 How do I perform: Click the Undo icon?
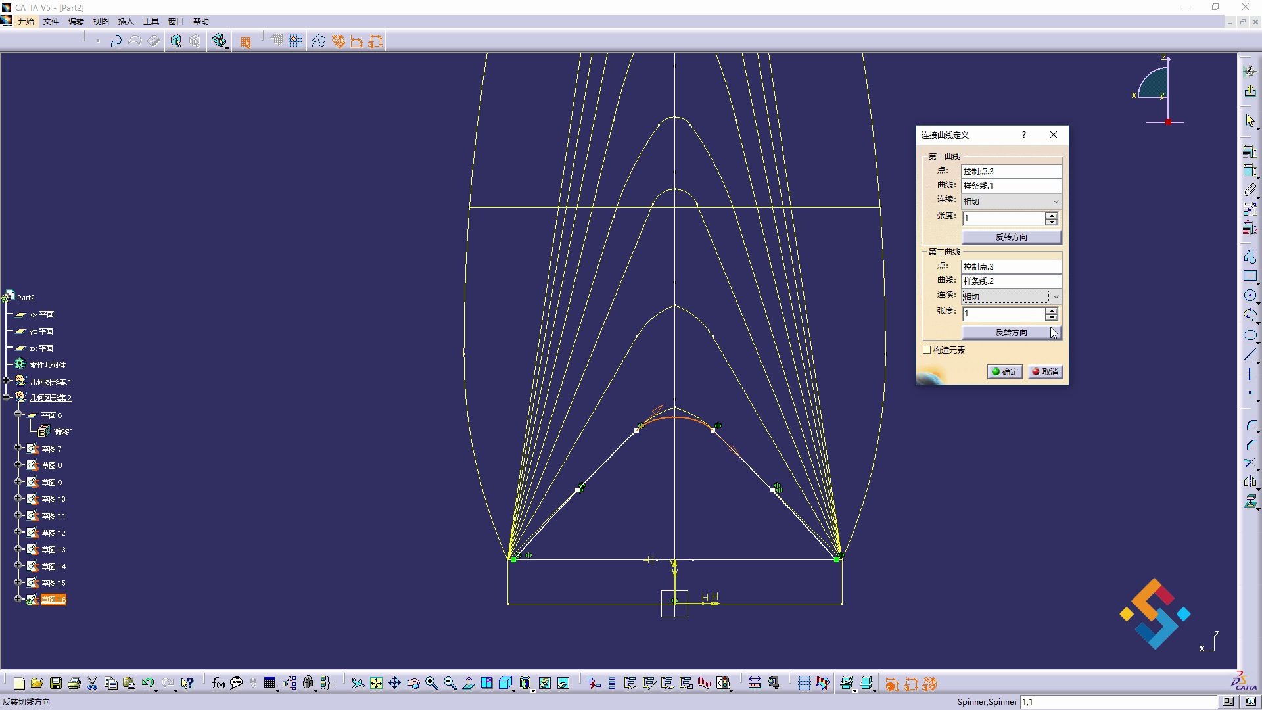(147, 684)
